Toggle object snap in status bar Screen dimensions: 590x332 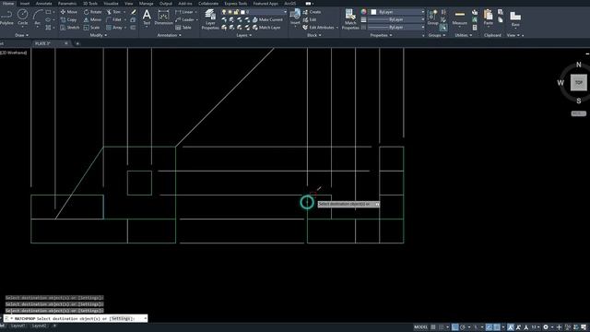pyautogui.click(x=497, y=327)
